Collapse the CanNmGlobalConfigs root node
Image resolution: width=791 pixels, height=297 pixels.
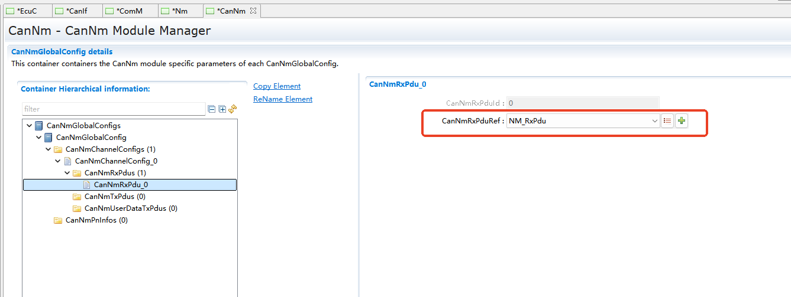pos(30,126)
